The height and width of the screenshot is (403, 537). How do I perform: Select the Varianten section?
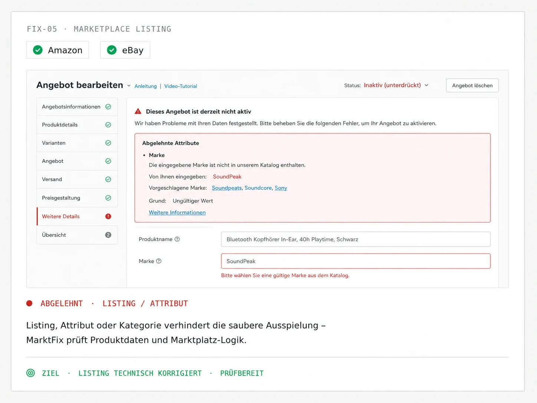pos(77,143)
